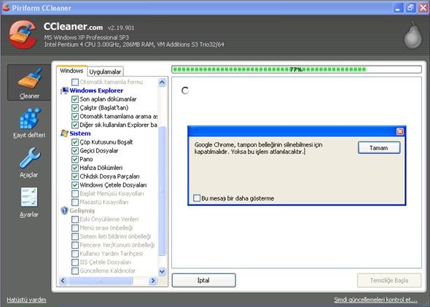430x307 pixels.
Task: Uncheck Chkdsk Dosya Parçaları
Action: coord(74,176)
